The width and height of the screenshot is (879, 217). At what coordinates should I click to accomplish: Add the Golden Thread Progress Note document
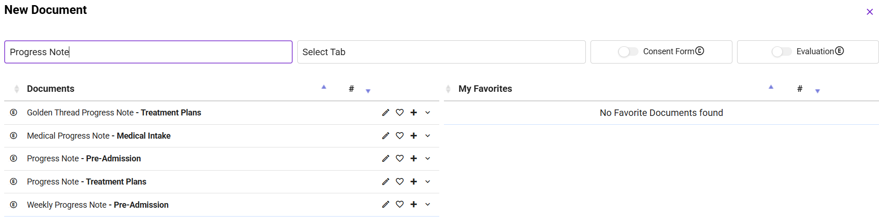click(x=414, y=113)
